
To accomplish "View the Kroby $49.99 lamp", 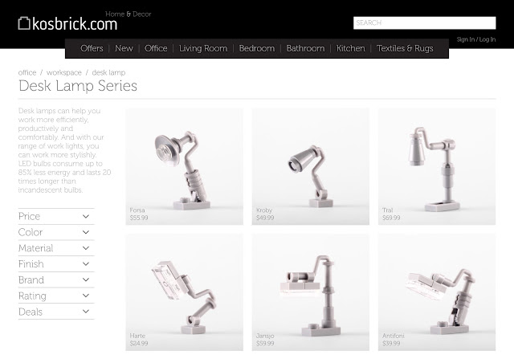I will click(311, 166).
